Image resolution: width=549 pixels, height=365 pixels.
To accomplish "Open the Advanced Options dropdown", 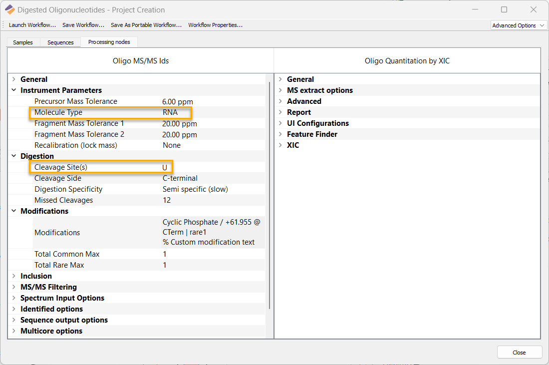I will coord(519,25).
